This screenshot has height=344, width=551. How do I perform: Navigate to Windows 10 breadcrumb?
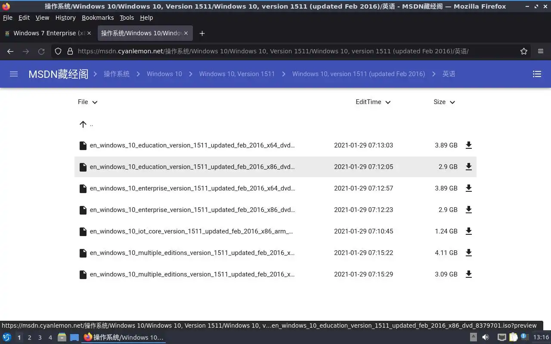(164, 74)
